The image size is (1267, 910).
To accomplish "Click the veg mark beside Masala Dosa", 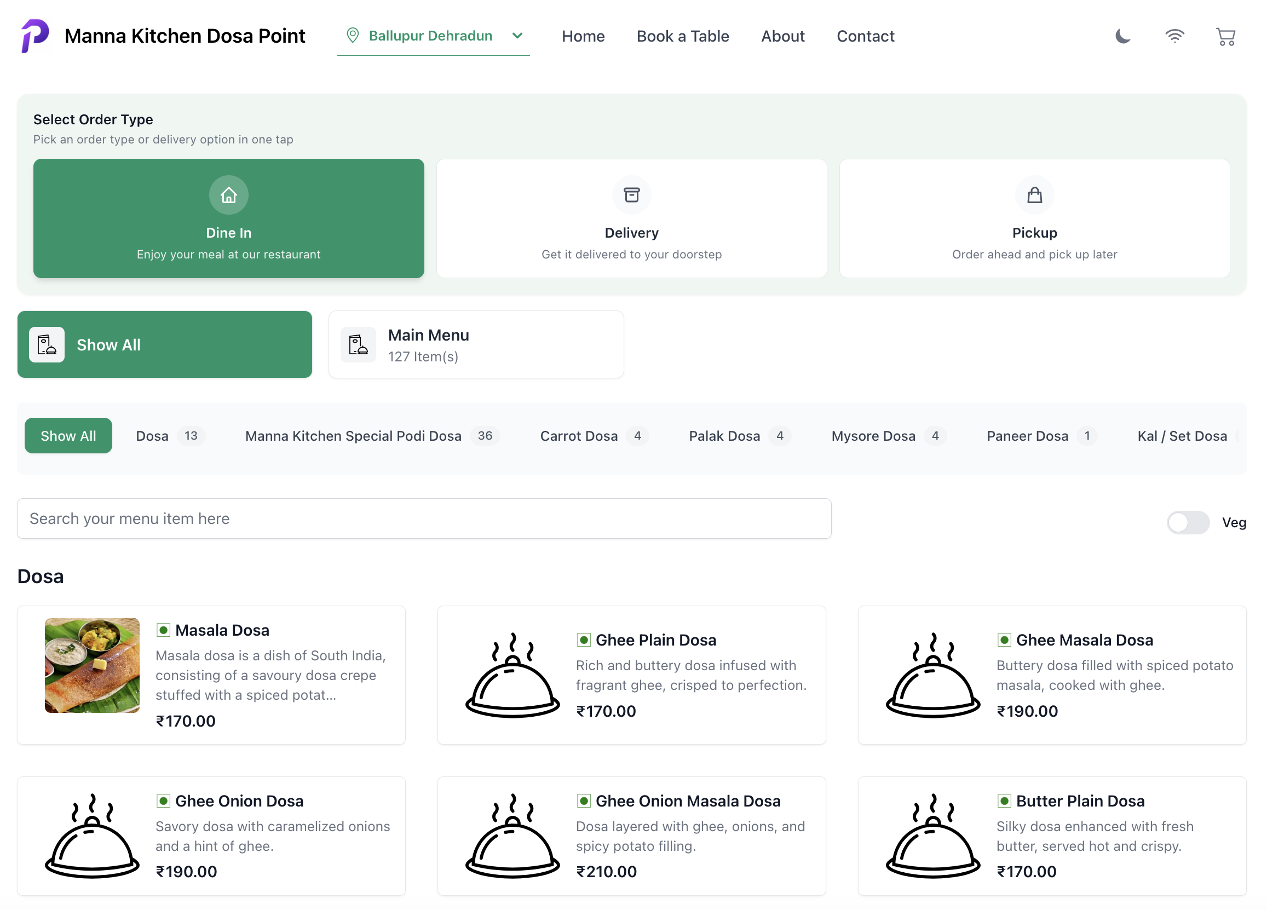I will coord(163,630).
